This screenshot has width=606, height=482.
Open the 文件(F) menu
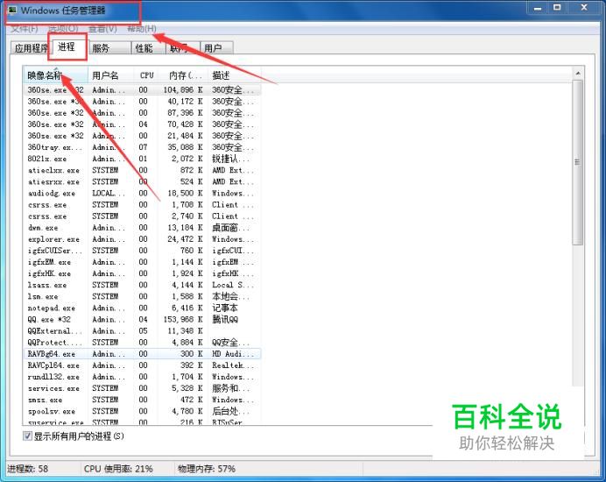pyautogui.click(x=24, y=29)
